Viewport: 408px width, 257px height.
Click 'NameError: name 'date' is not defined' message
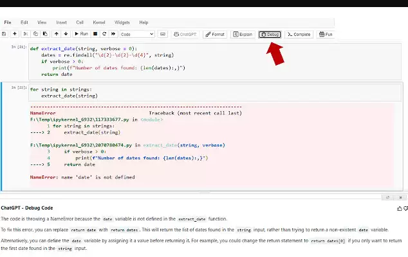[82, 177]
